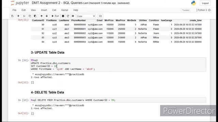Click the MaxPrice column header
Viewport: 218px width, 122px height.
[120, 20]
